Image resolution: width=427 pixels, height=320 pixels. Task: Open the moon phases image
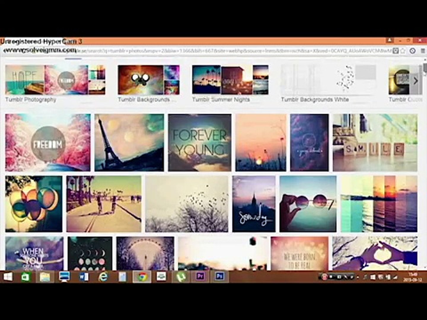(x=90, y=253)
